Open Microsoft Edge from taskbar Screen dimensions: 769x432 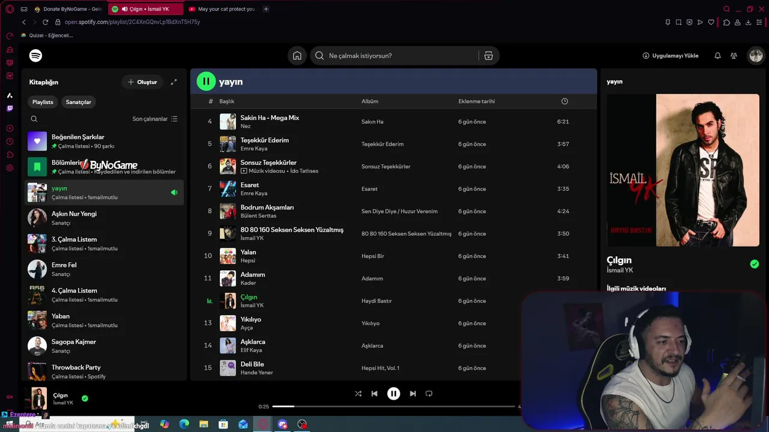184,424
